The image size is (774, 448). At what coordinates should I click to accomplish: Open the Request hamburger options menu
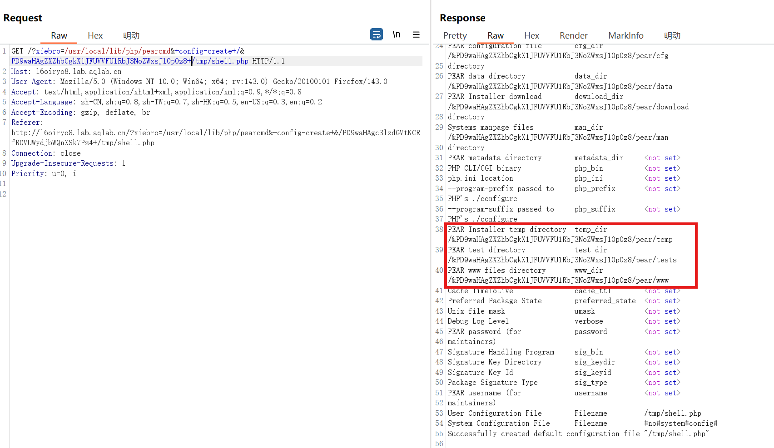pyautogui.click(x=416, y=34)
